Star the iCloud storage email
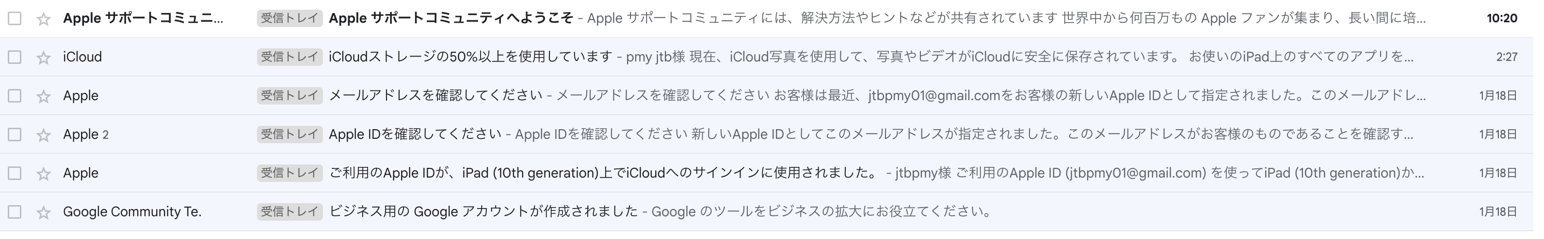The image size is (1544, 239). point(43,58)
